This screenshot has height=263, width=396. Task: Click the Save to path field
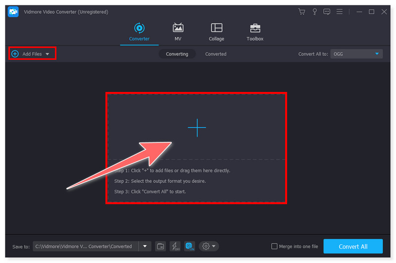click(x=85, y=246)
